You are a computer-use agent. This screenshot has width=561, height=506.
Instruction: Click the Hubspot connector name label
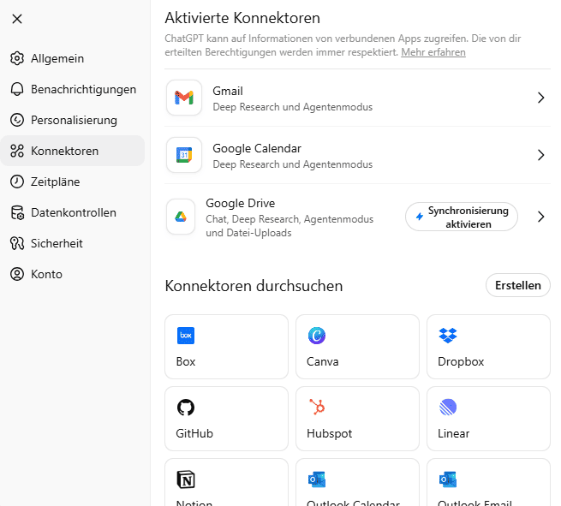click(329, 433)
